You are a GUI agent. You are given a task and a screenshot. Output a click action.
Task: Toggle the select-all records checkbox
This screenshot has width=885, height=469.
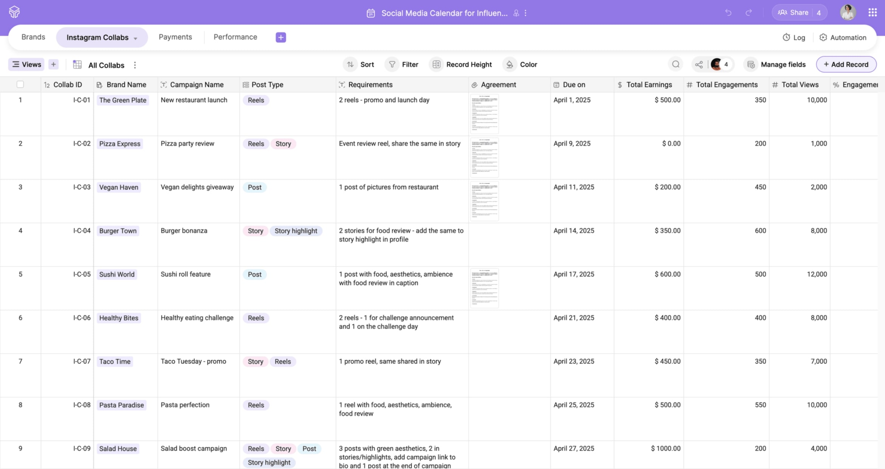pyautogui.click(x=20, y=84)
